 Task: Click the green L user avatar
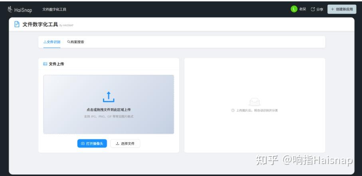coord(294,9)
